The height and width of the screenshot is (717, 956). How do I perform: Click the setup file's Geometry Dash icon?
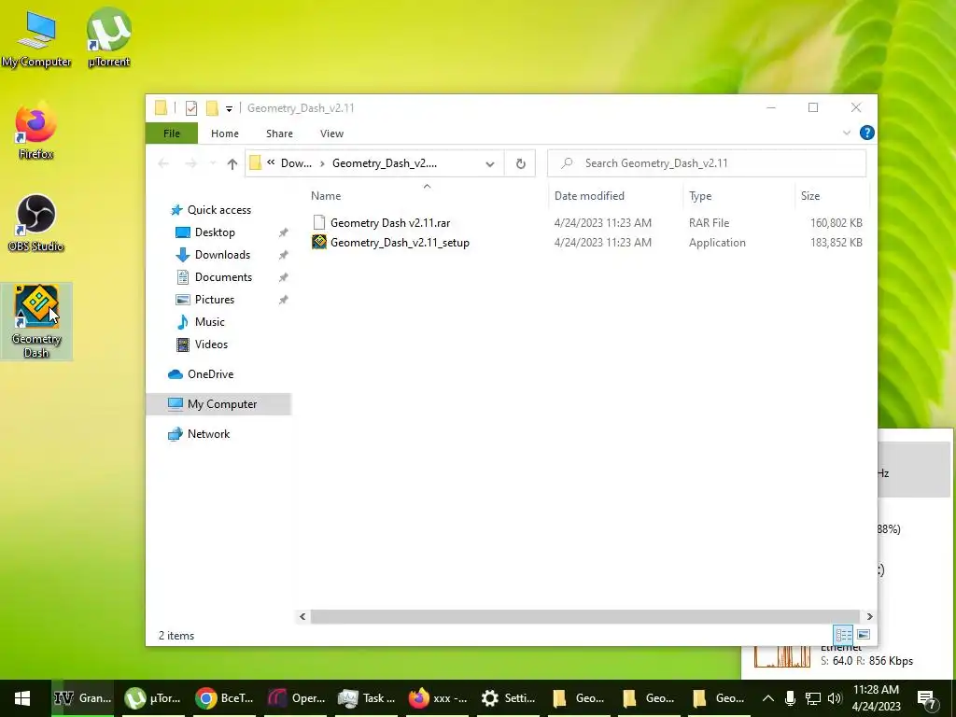point(319,242)
